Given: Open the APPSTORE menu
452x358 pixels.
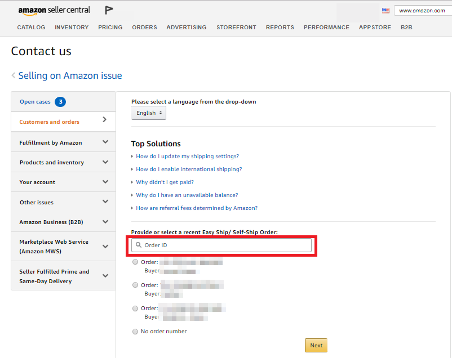Looking at the screenshot, I should pos(375,28).
